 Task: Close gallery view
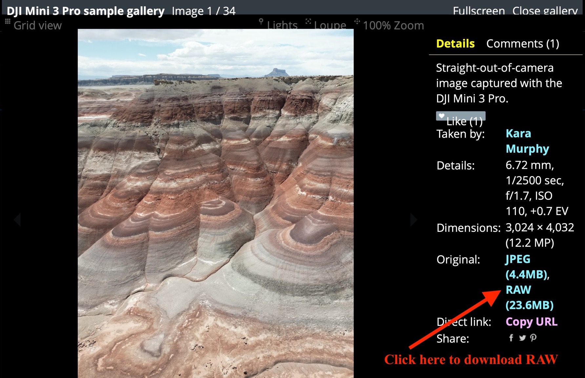coord(545,10)
